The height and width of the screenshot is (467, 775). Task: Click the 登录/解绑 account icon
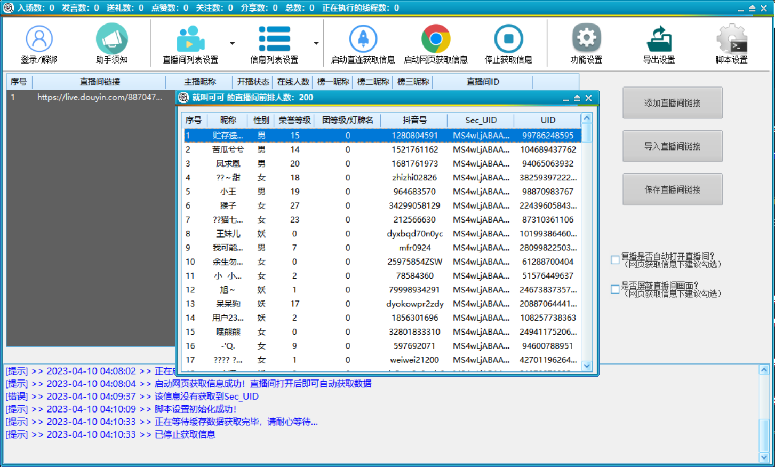(x=38, y=43)
